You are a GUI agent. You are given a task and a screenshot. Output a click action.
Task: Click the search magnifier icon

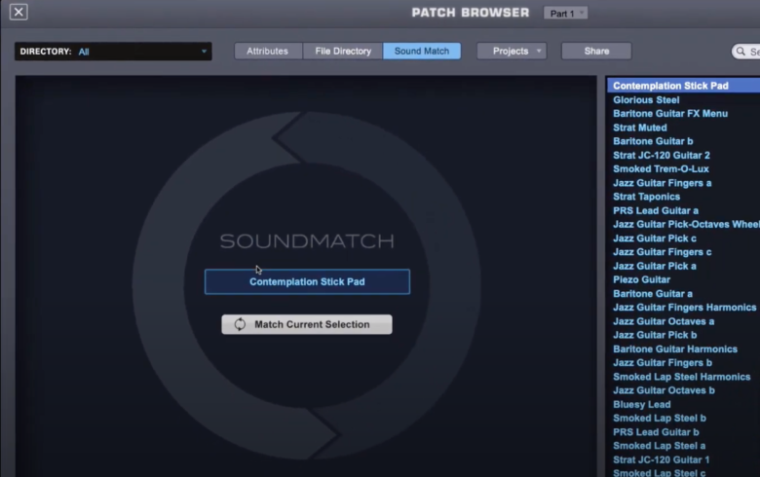[x=741, y=52]
